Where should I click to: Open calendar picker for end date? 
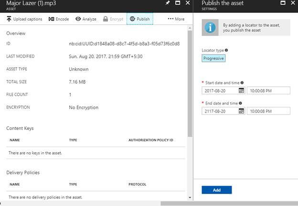tap(241, 111)
